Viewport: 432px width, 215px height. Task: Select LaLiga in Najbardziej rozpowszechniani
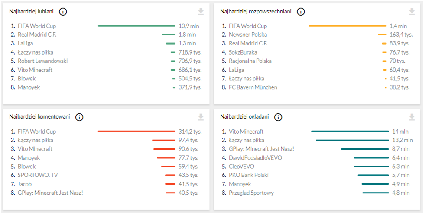tap(237, 70)
